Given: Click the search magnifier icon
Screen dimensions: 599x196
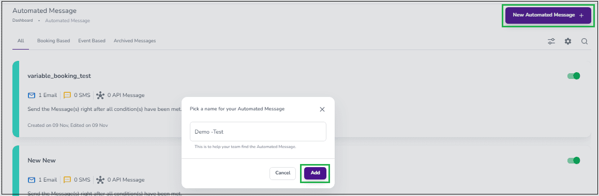Looking at the screenshot, I should pos(585,41).
